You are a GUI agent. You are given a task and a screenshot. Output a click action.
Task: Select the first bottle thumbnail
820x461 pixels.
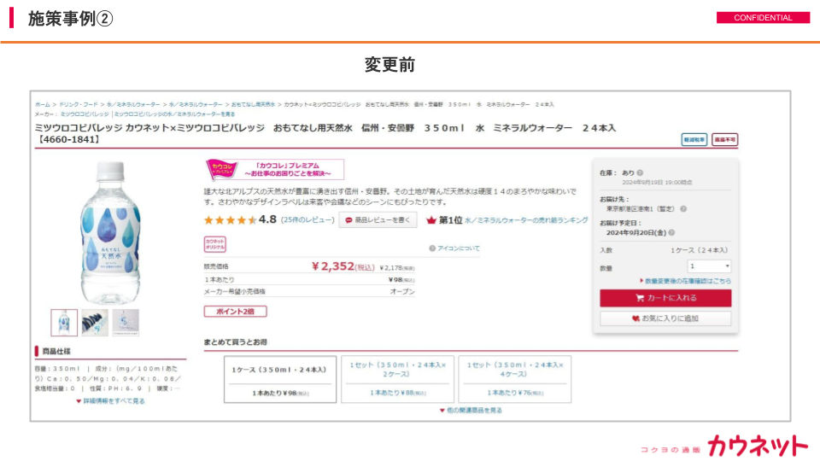click(x=64, y=323)
